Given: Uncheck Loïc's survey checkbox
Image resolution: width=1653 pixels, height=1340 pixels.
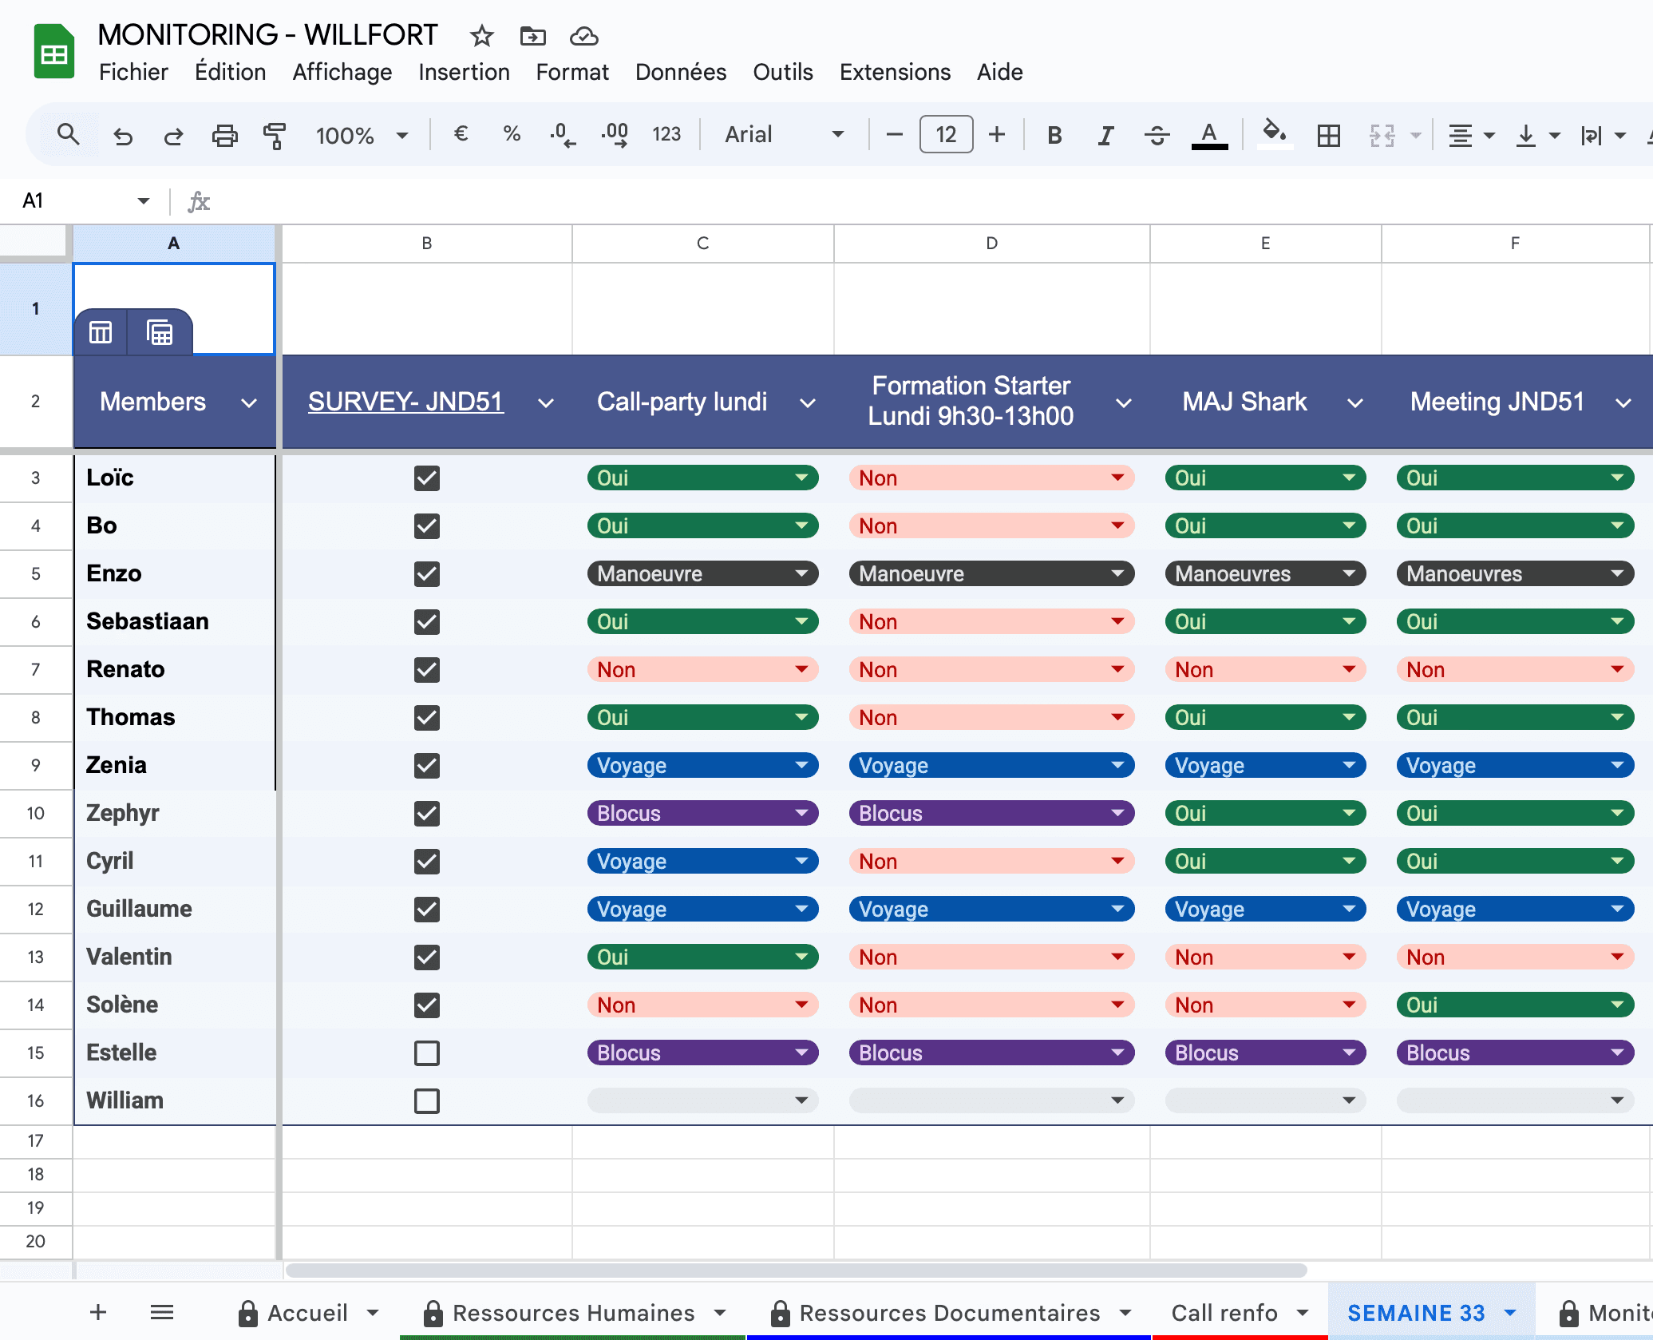Looking at the screenshot, I should pos(427,478).
